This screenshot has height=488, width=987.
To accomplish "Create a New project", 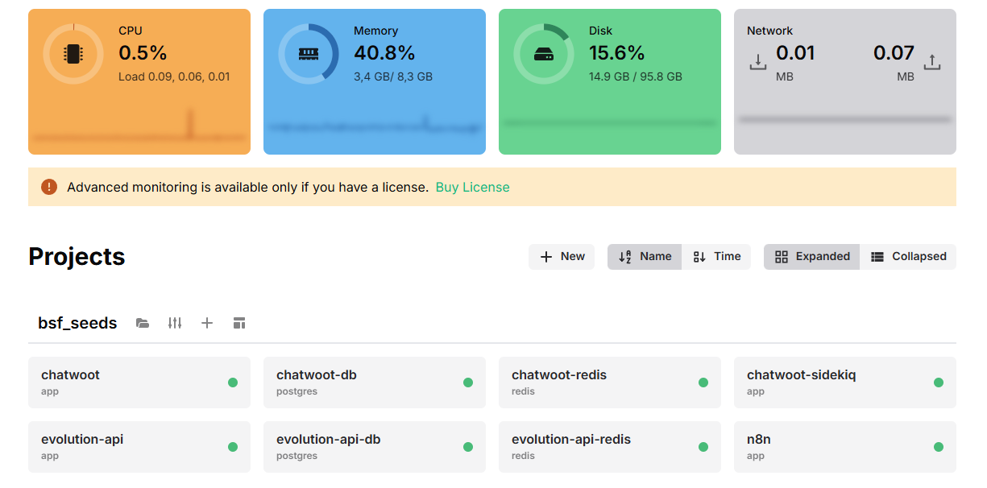I will (x=562, y=257).
